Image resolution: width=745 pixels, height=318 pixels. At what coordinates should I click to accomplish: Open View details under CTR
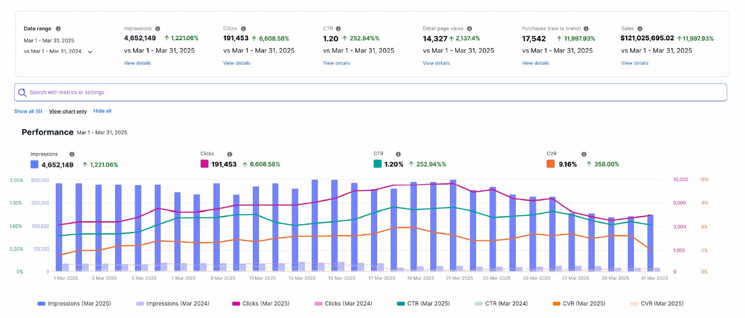tap(337, 63)
